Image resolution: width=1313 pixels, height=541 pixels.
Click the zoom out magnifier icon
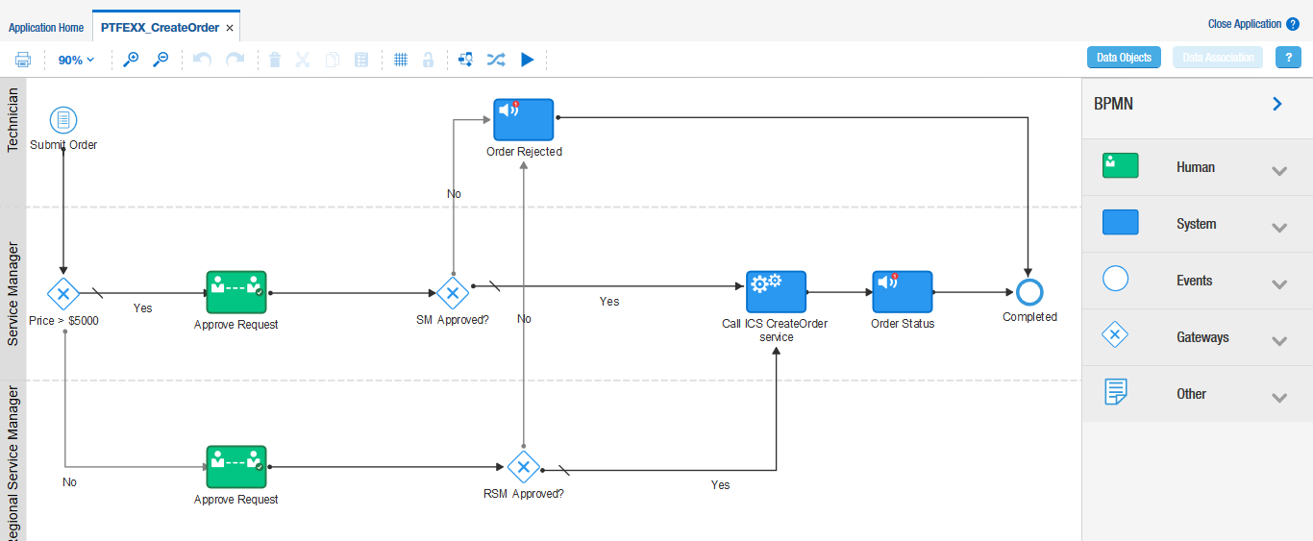point(161,60)
